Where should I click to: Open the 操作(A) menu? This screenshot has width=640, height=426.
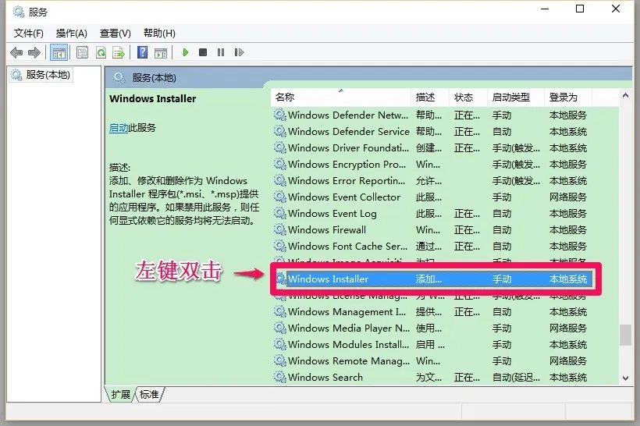[x=72, y=34]
